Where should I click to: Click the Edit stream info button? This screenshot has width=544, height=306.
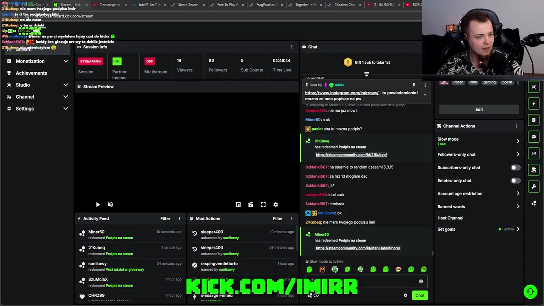479,109
